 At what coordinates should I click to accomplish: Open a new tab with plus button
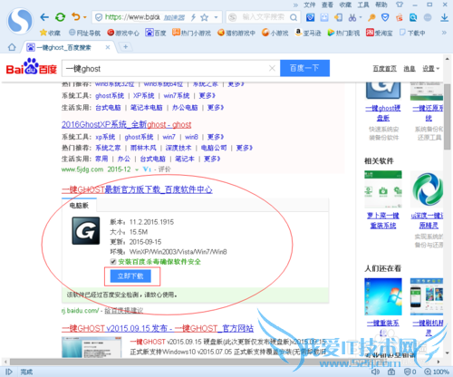126,47
